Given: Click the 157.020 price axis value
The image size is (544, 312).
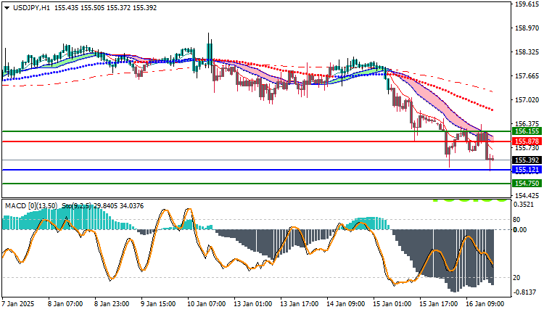Looking at the screenshot, I should click(x=527, y=100).
